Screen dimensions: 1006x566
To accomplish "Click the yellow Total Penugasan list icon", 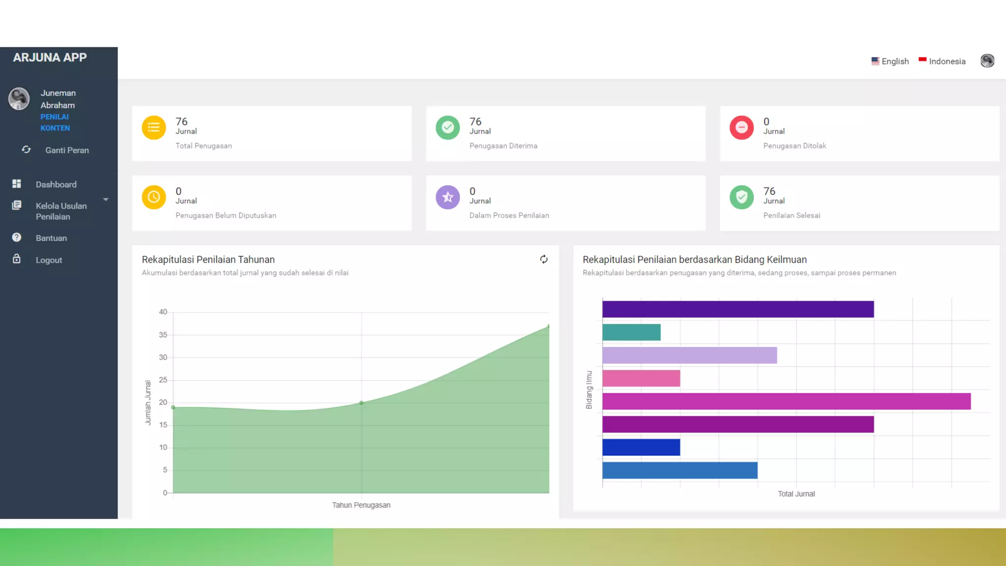I will pyautogui.click(x=154, y=128).
